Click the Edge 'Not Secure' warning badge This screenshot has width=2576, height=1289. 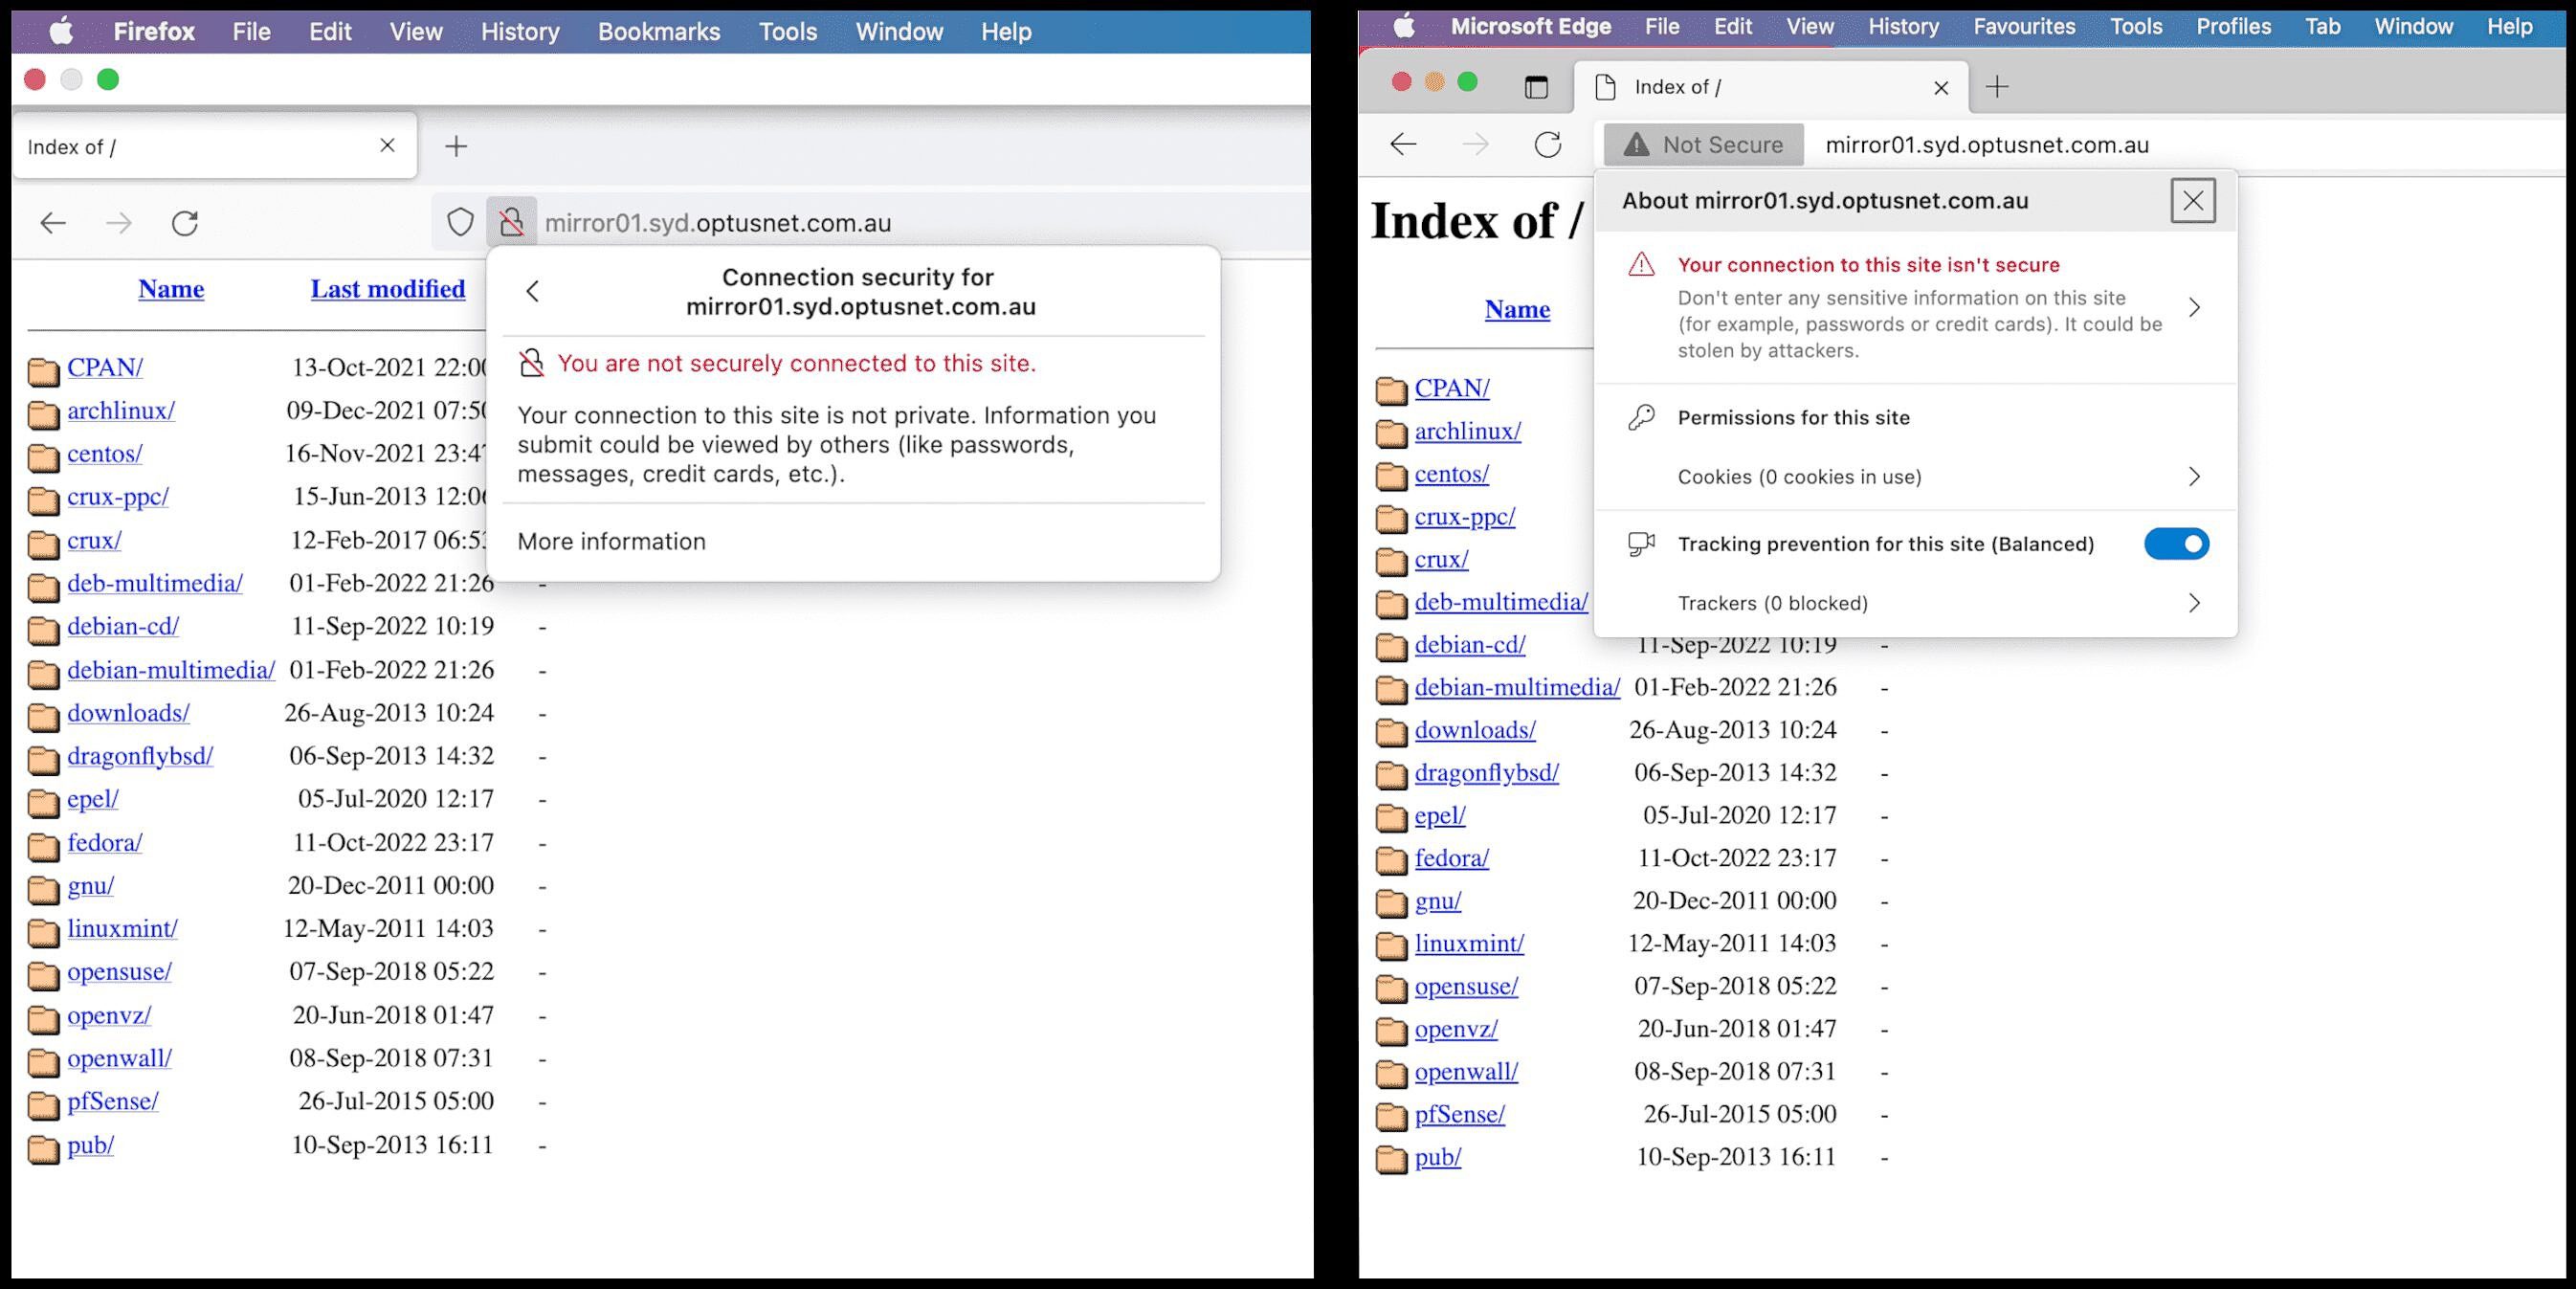point(1704,145)
